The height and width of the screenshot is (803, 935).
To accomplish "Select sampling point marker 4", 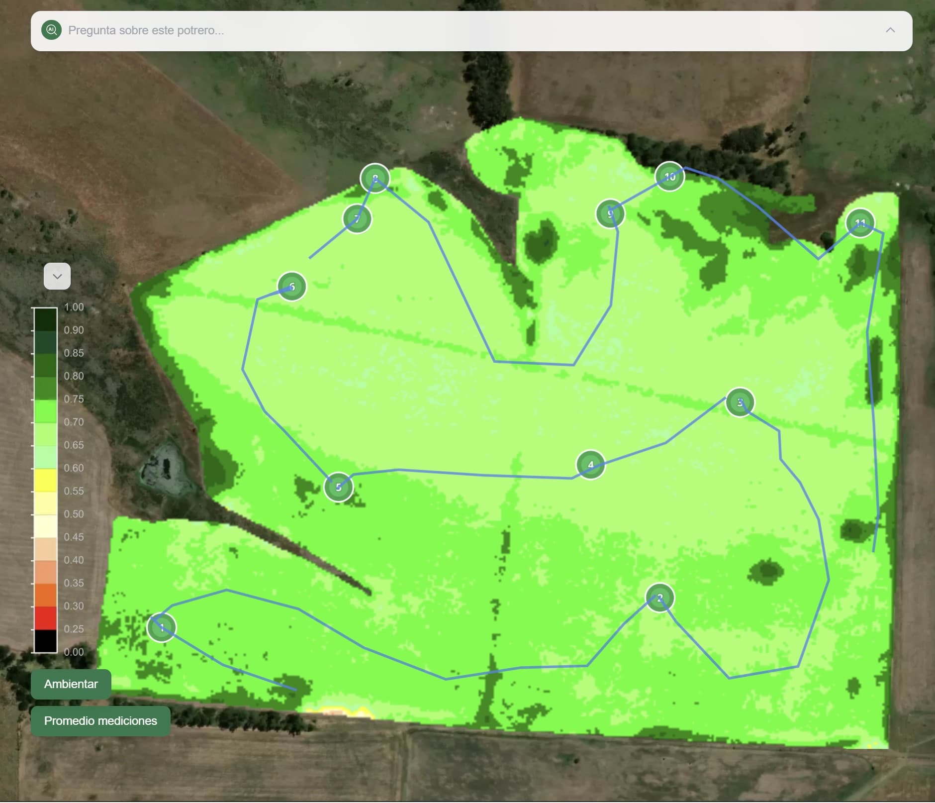I will coord(590,465).
